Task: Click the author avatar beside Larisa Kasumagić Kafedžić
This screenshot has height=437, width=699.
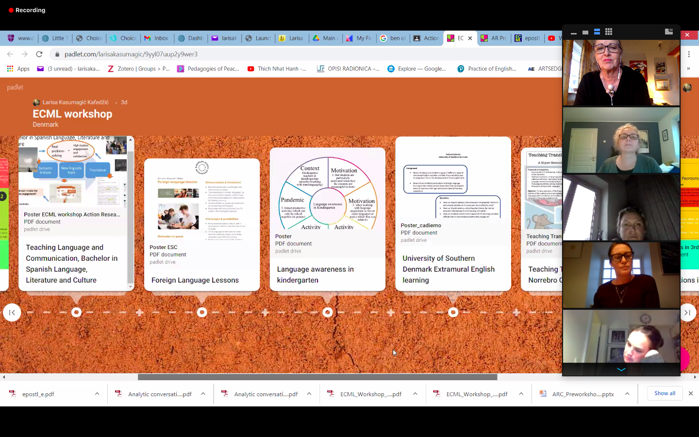Action: click(x=36, y=102)
